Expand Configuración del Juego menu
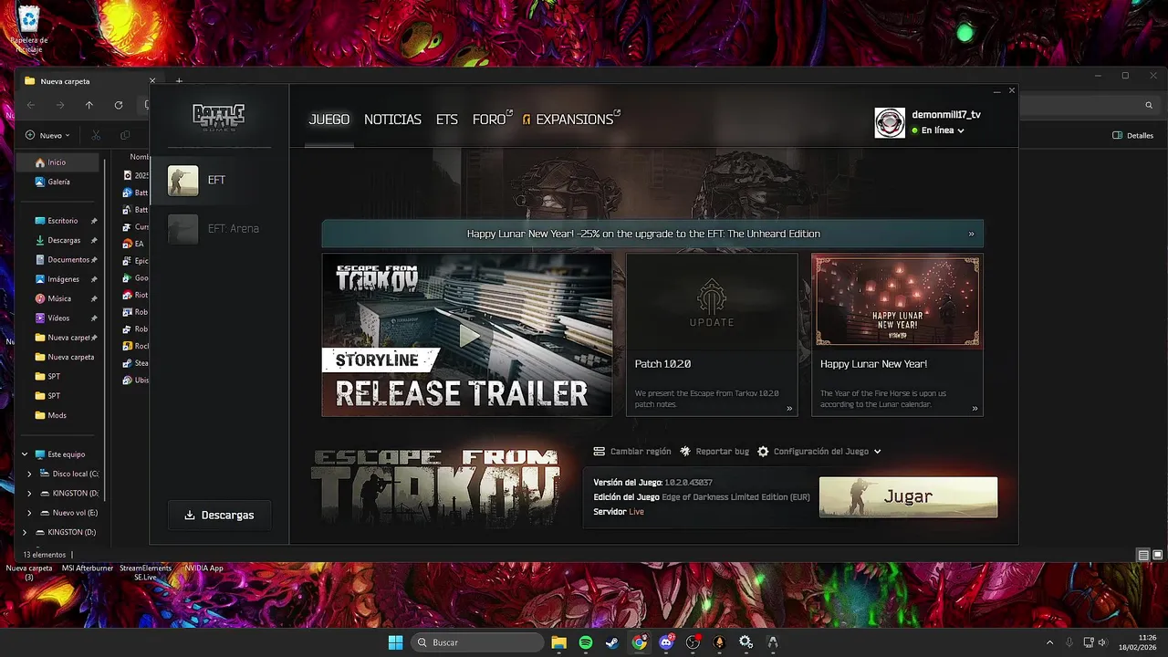 [x=819, y=452]
